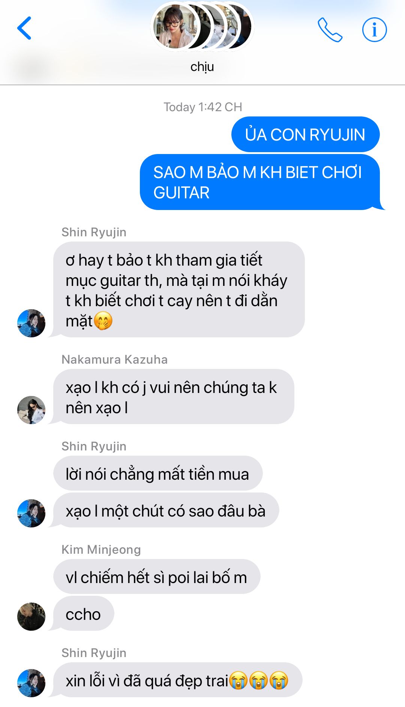Tap the "xạo l một chút có sao" bubble
The width and height of the screenshot is (405, 707).
166,510
